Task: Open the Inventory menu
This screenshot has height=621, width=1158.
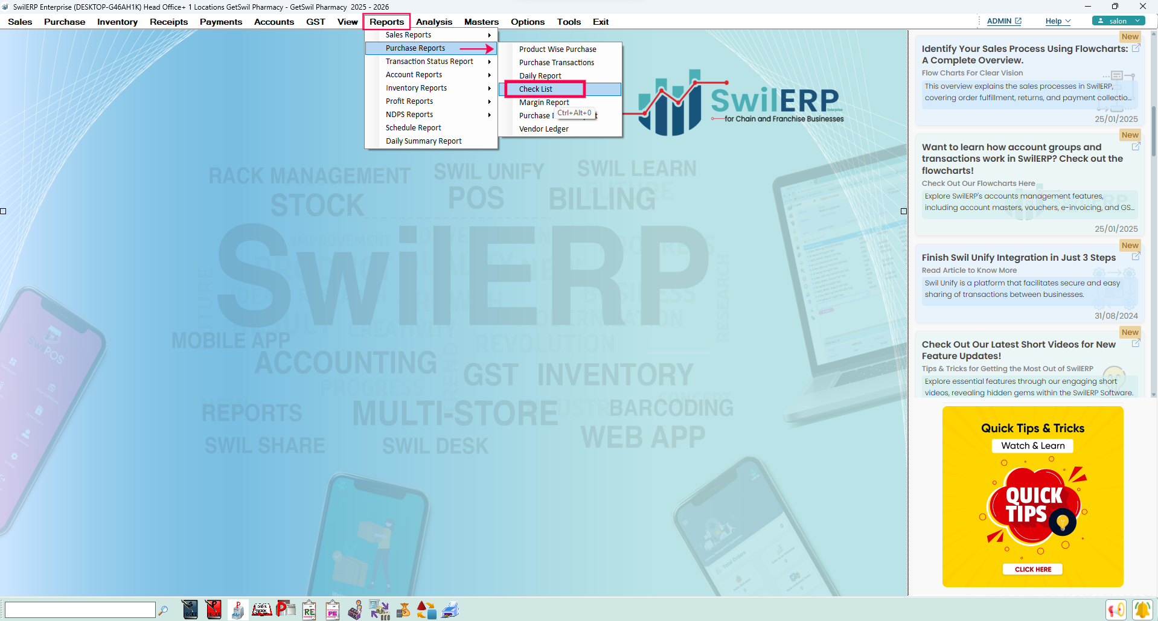Action: coord(117,22)
